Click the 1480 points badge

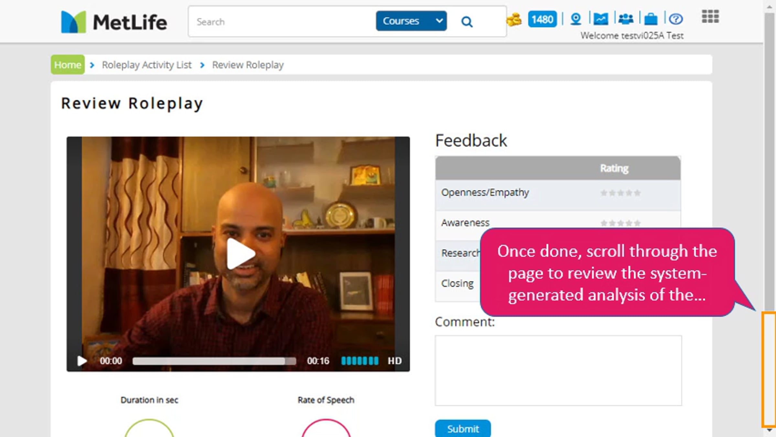point(542,19)
